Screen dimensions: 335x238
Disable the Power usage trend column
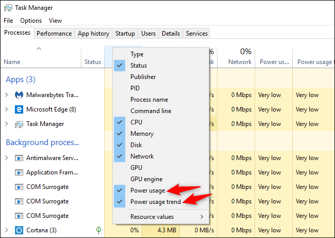(x=155, y=202)
